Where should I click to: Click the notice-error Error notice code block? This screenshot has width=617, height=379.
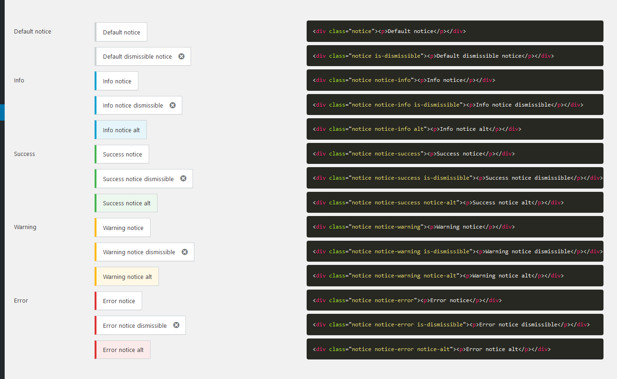point(455,300)
